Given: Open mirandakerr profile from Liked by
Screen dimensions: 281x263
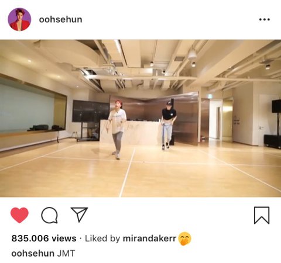Looking at the screenshot, I should click(149, 238).
